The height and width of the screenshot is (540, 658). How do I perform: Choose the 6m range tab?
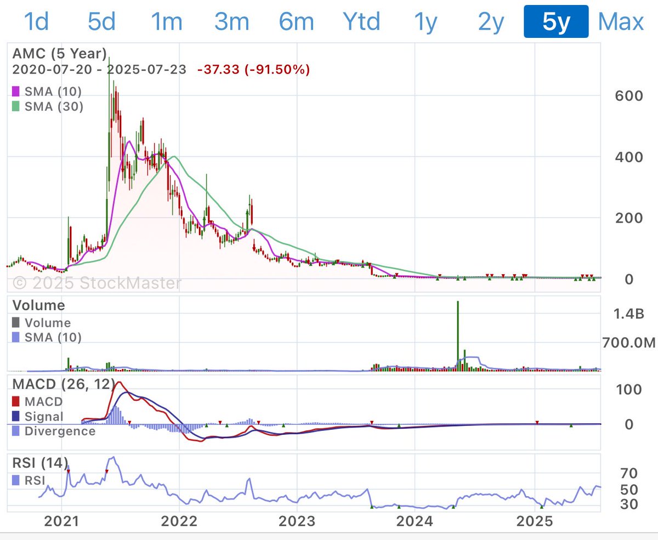[x=296, y=22]
